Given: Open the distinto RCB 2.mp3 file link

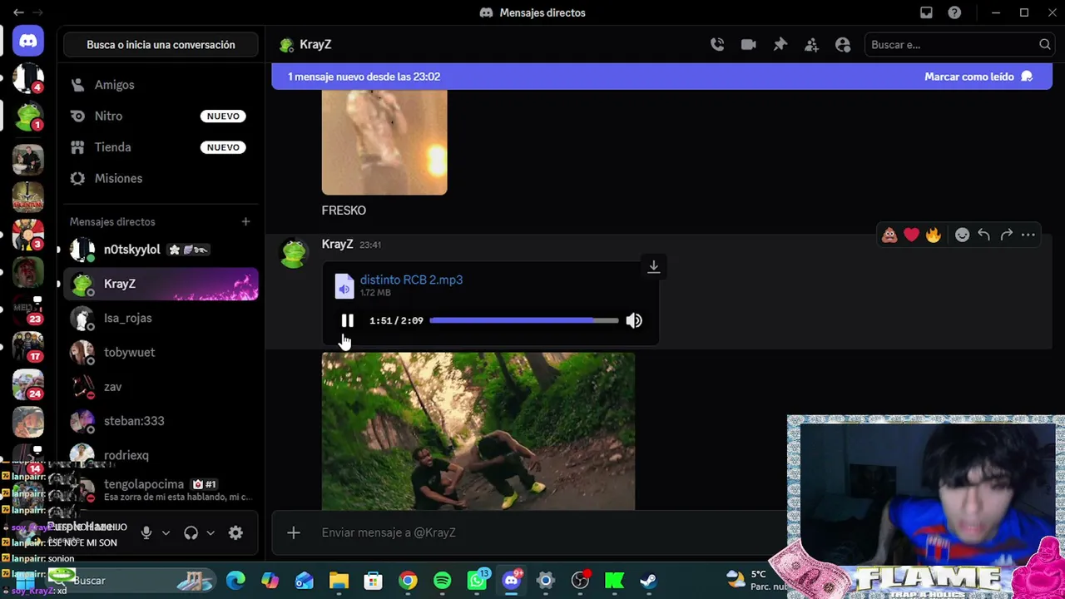Looking at the screenshot, I should tap(411, 280).
